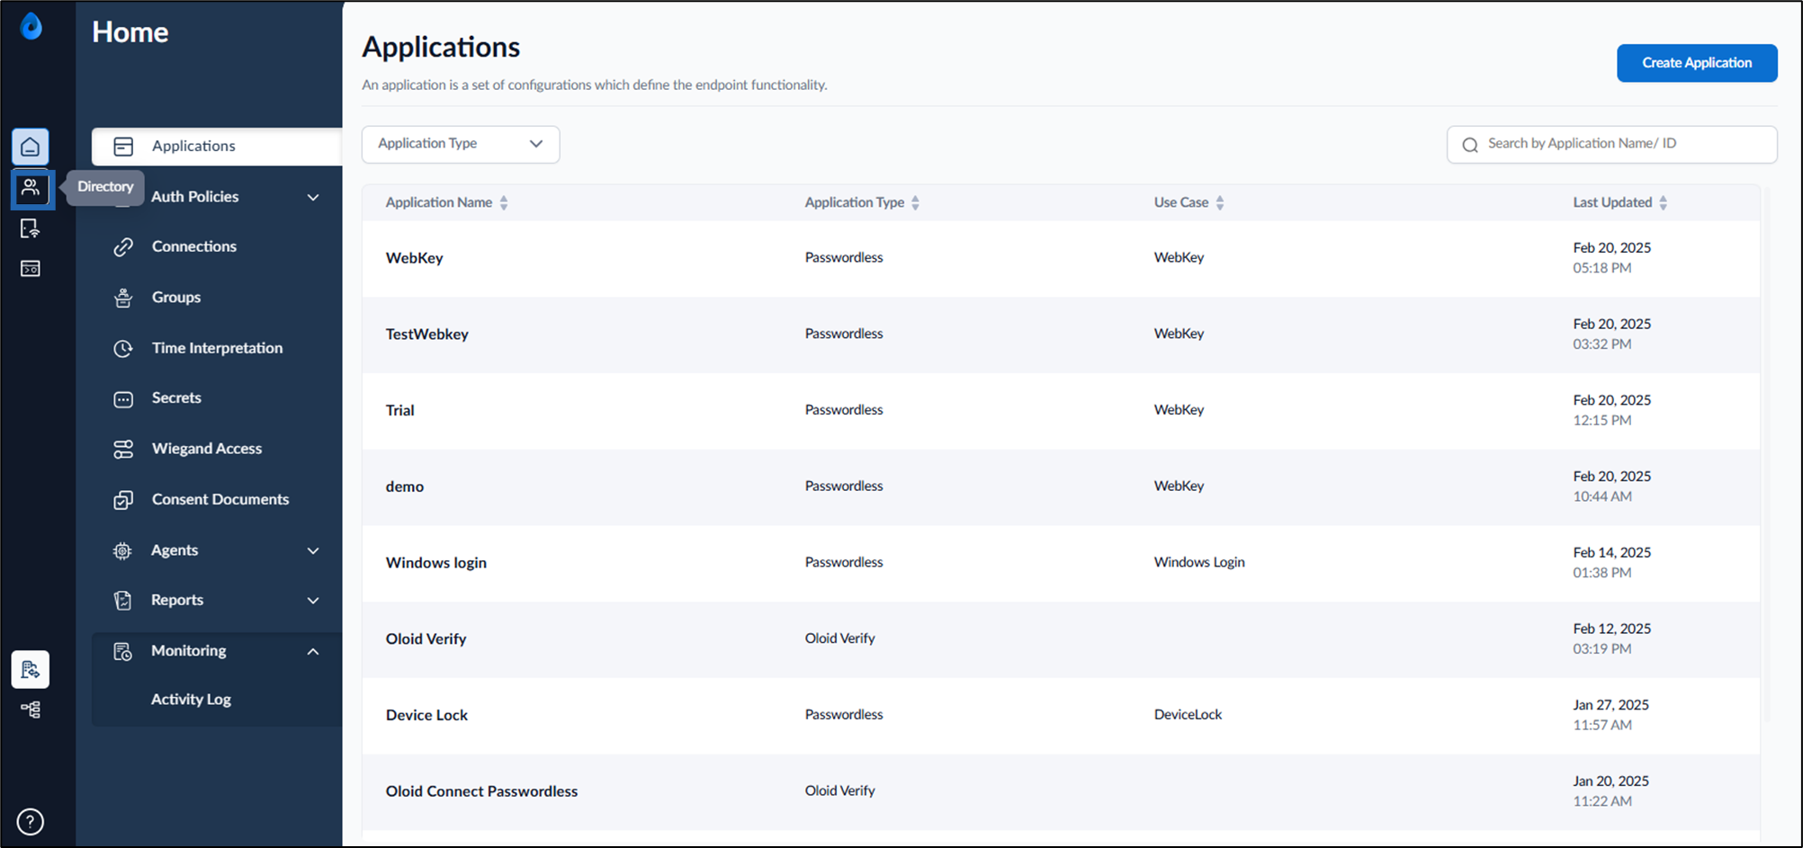Open the Help question mark icon
This screenshot has height=848, width=1803.
coord(31,822)
